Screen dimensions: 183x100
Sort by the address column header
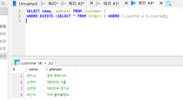pyautogui.click(x=60, y=69)
